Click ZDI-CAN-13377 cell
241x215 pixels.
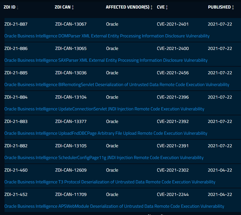pyautogui.click(x=71, y=121)
